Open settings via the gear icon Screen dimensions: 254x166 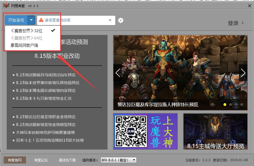point(121,20)
